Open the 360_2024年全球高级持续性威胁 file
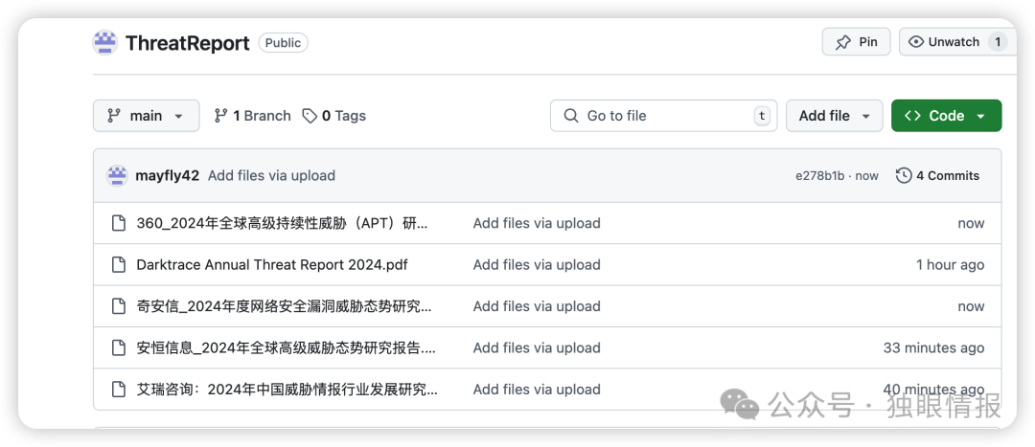 coord(282,224)
